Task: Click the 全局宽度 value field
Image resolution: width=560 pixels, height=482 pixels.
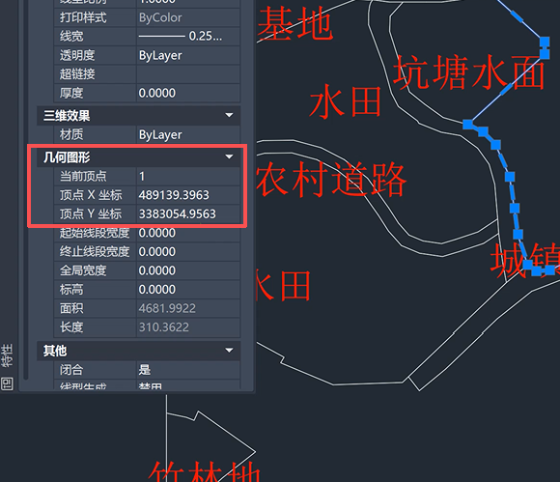Action: pyautogui.click(x=188, y=270)
